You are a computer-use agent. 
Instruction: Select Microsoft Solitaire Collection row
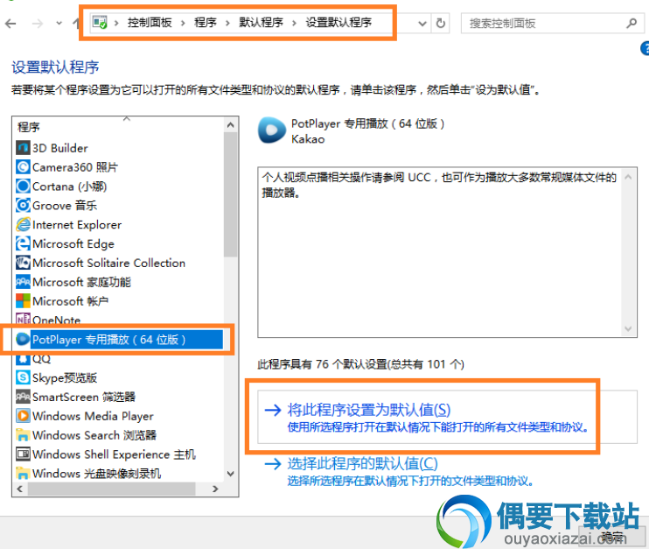tap(108, 263)
